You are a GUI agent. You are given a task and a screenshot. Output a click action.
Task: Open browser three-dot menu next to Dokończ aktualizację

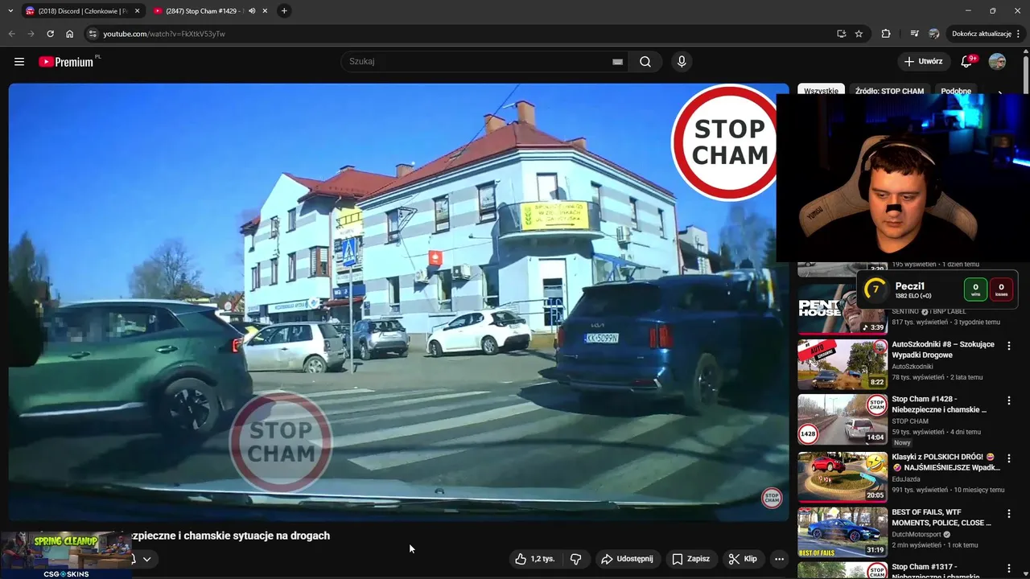tap(1019, 34)
